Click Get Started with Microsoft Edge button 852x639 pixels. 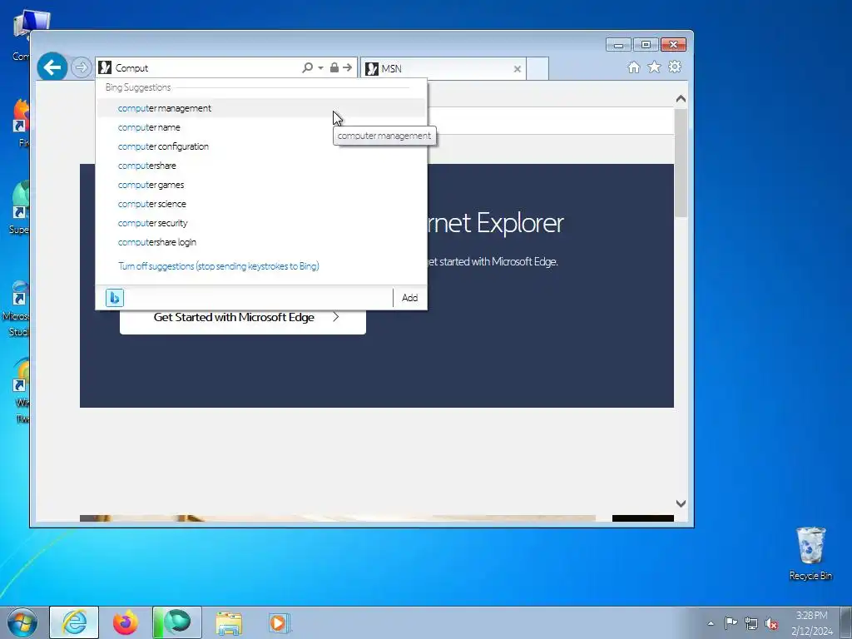[243, 317]
